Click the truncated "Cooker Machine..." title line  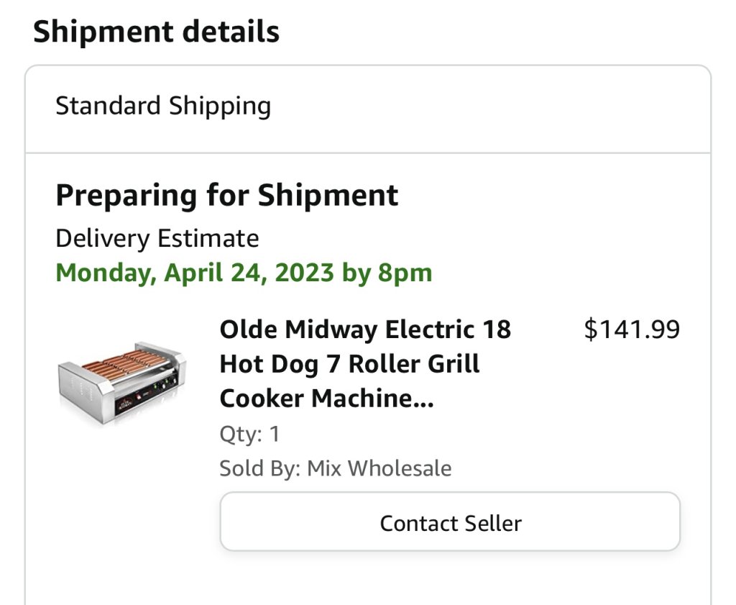pyautogui.click(x=326, y=399)
